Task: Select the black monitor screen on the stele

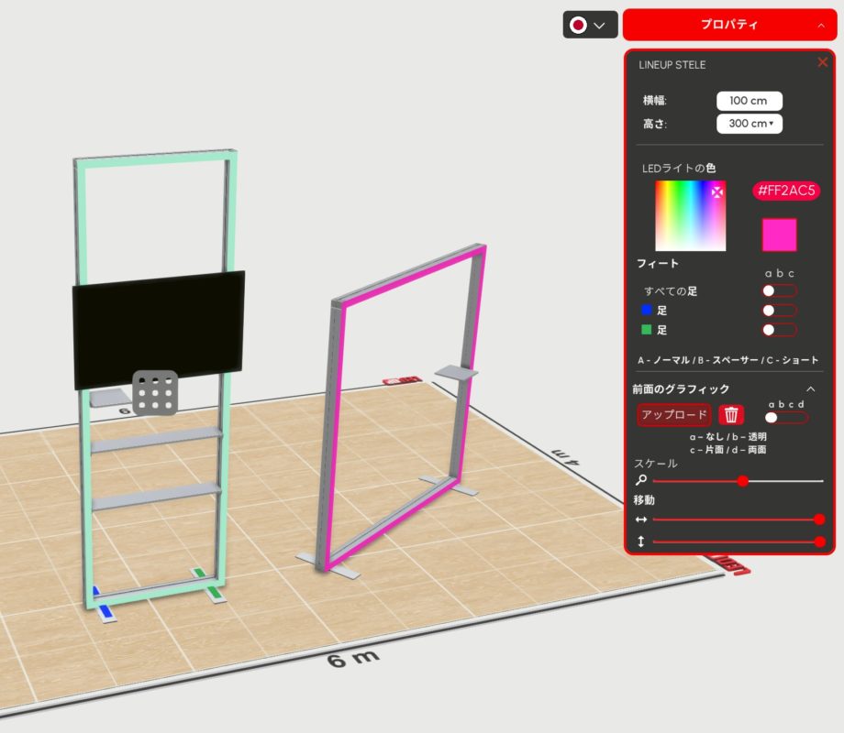Action: click(158, 328)
